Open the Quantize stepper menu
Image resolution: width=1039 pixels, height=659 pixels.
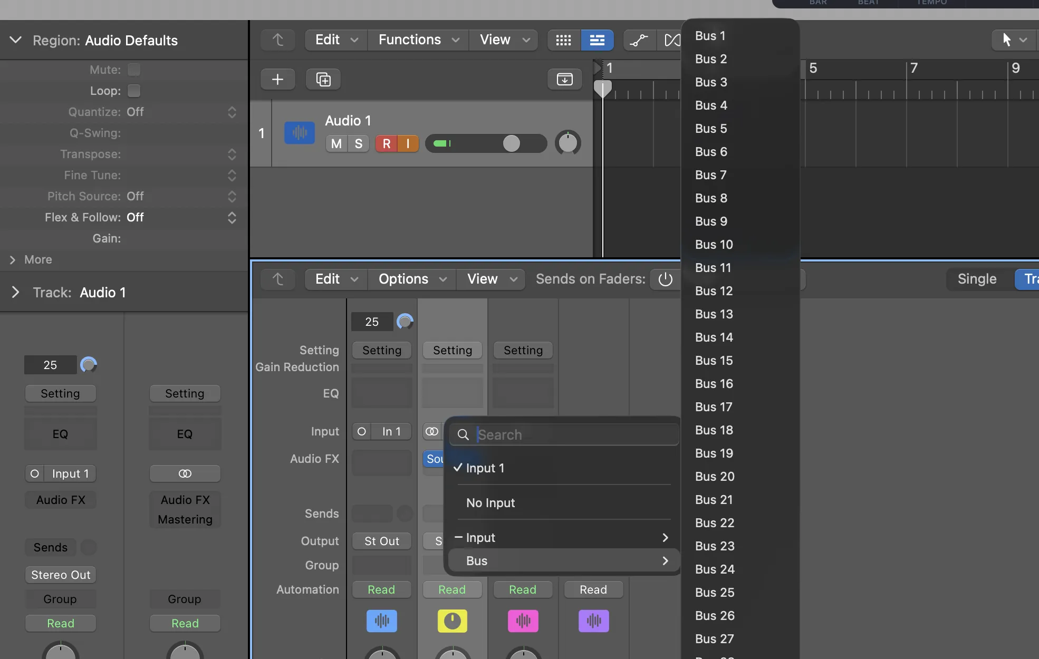point(232,112)
